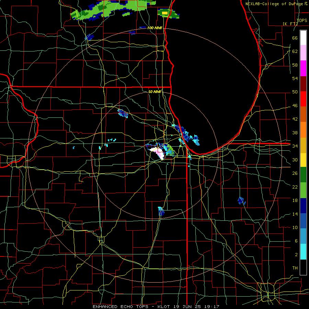Click the 'KLOT' station ID in footer
The width and height of the screenshot is (309, 309).
pyautogui.click(x=164, y=307)
